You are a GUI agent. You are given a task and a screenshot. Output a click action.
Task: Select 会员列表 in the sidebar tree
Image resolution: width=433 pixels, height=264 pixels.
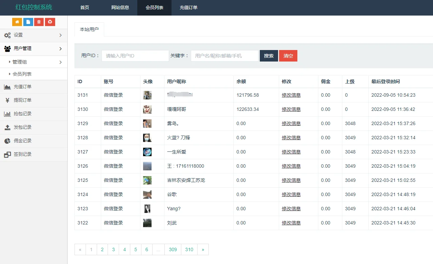22,74
